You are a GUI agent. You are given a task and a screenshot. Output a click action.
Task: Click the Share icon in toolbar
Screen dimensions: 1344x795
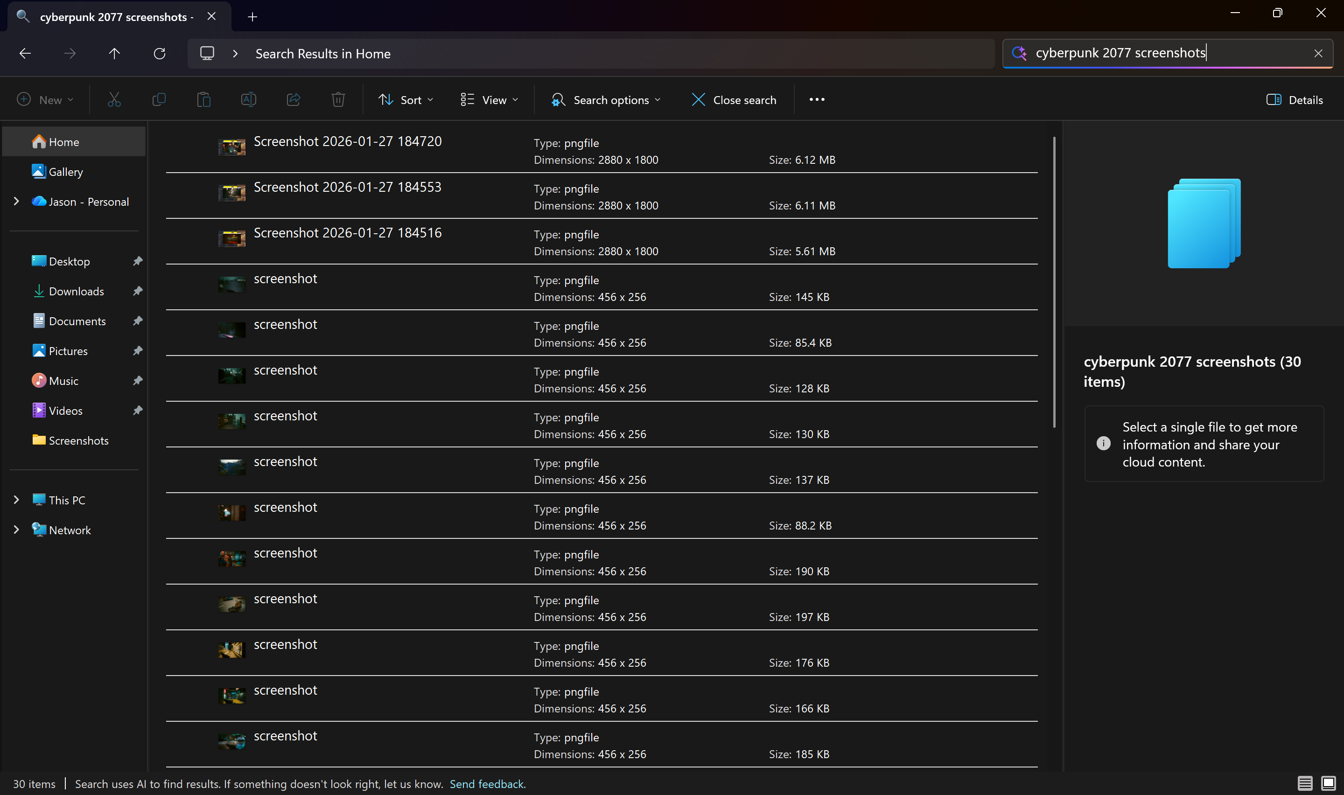[293, 100]
